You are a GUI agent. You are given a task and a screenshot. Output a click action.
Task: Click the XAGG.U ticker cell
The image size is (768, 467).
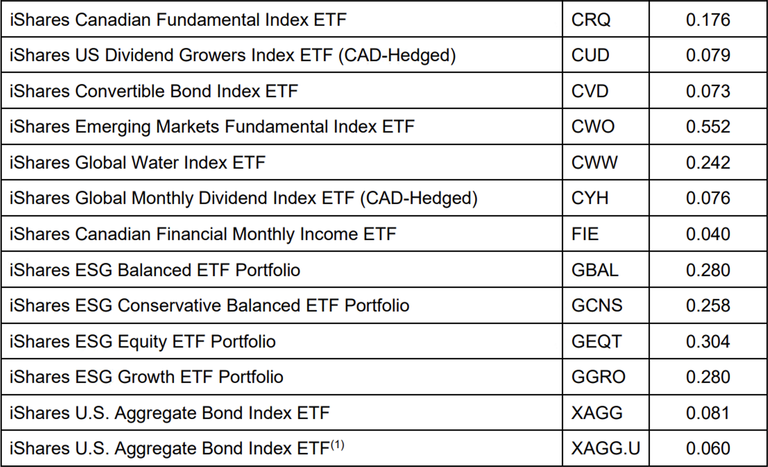[606, 448]
